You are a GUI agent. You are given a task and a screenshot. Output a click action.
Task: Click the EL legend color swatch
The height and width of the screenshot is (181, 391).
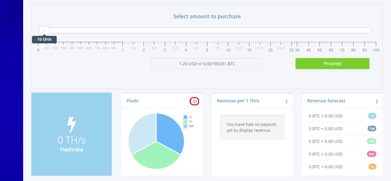tap(185, 121)
